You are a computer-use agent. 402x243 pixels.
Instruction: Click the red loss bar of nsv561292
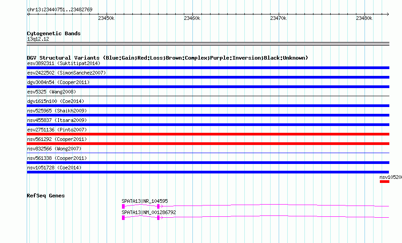[x=208, y=144]
